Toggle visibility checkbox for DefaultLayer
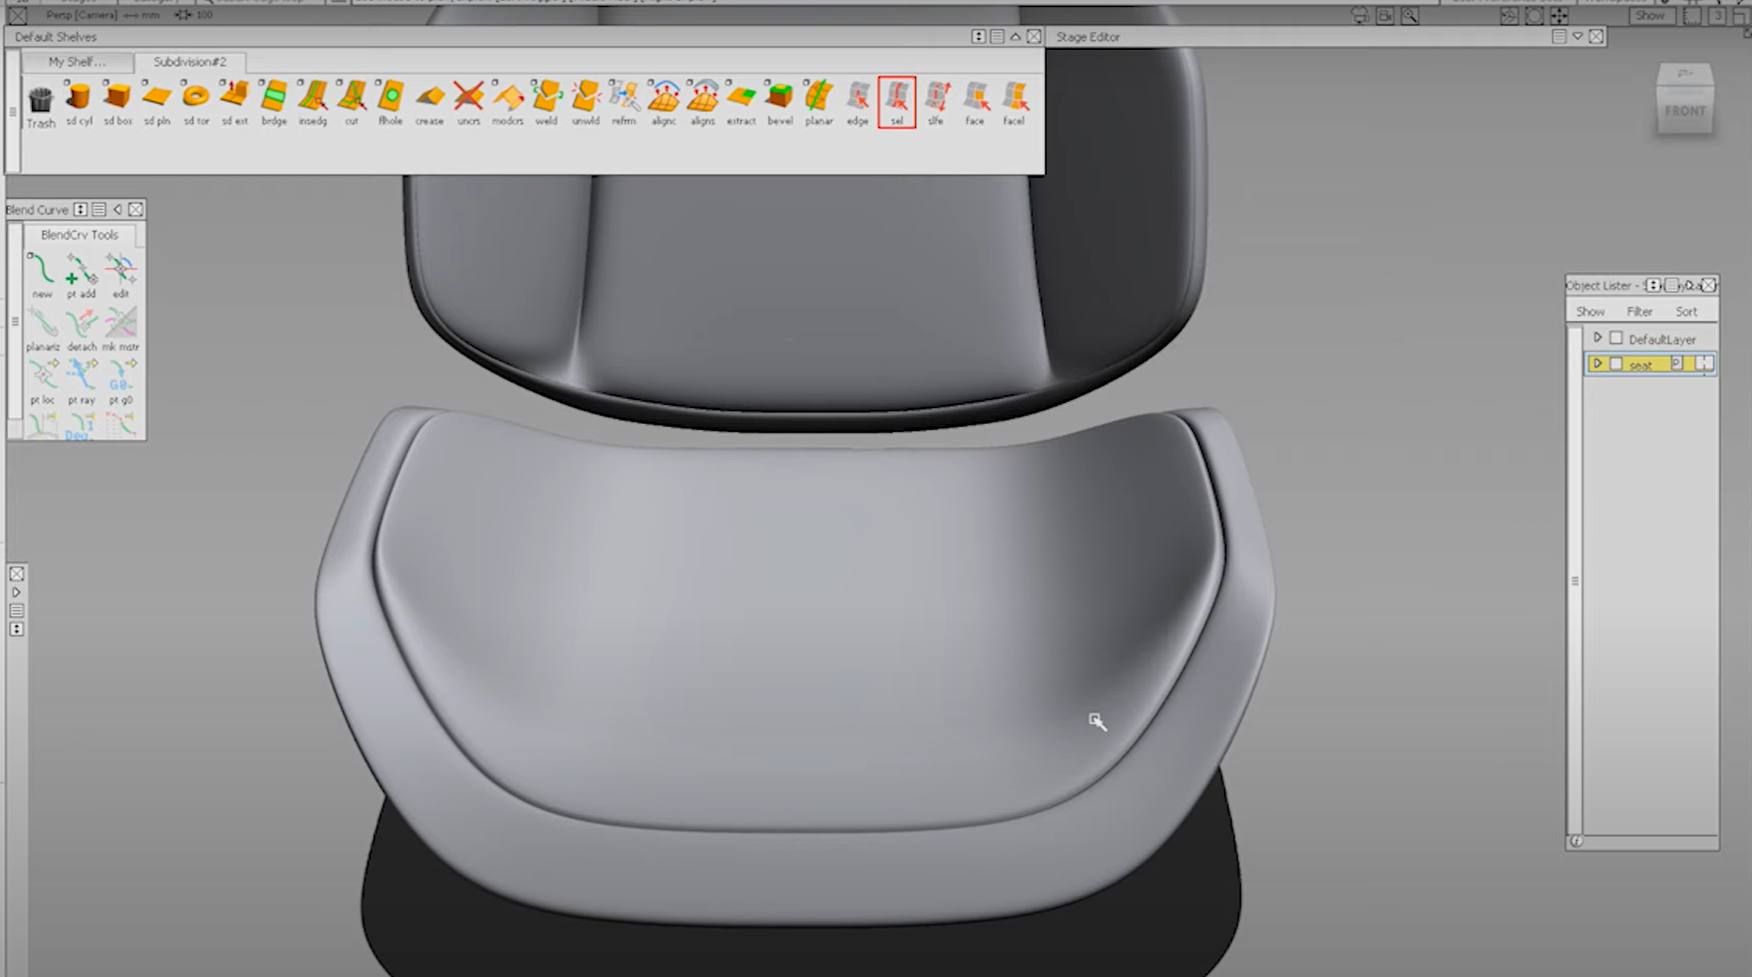1752x977 pixels. pos(1615,338)
